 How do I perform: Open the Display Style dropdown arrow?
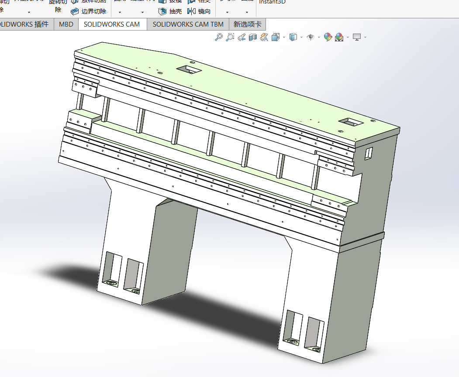(x=301, y=38)
